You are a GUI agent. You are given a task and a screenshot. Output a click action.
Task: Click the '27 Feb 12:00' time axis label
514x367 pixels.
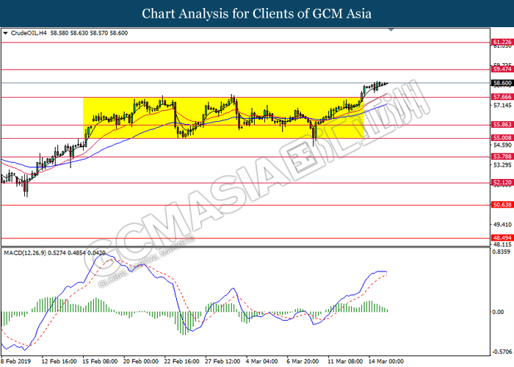point(220,361)
